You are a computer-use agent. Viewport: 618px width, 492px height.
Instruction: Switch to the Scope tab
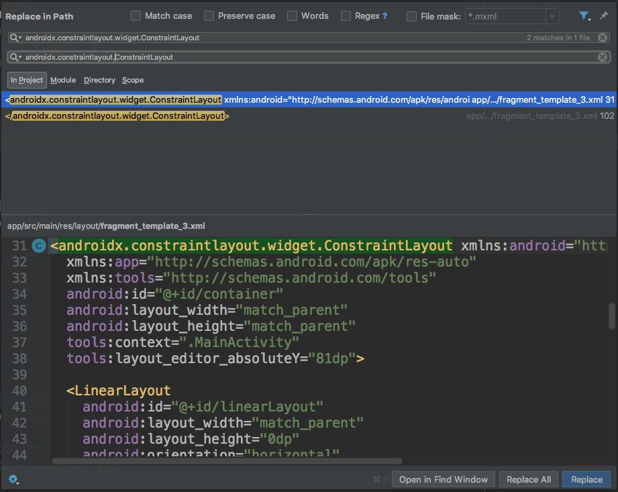133,80
